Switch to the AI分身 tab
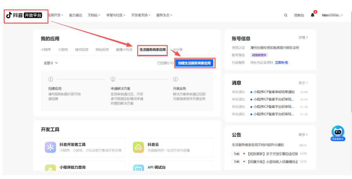Screen dimensions: 352x179 (x=178, y=49)
